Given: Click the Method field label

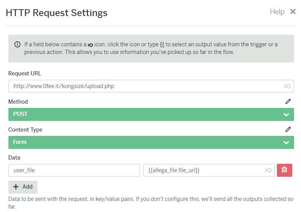Looking at the screenshot, I should pyautogui.click(x=18, y=102).
